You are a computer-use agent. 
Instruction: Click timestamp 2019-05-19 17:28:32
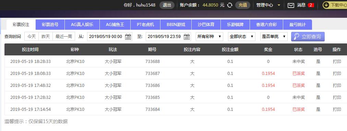(x=30, y=97)
